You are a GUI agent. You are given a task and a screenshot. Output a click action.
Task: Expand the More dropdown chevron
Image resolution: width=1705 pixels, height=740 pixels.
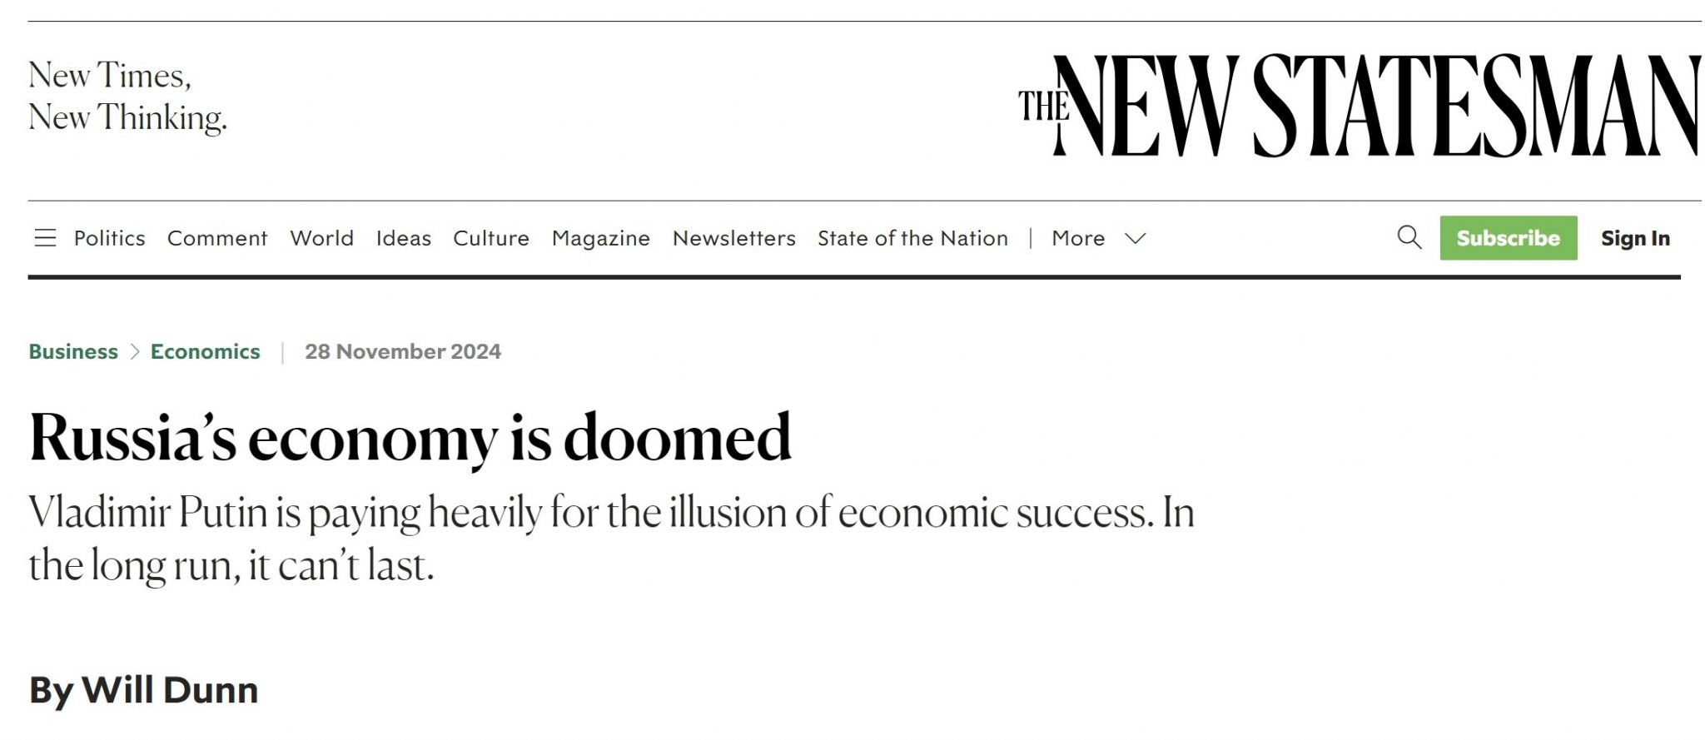click(x=1136, y=239)
